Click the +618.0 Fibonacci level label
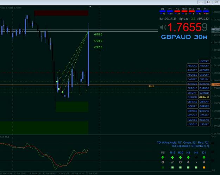This screenshot has width=220, height=175. (x=98, y=35)
